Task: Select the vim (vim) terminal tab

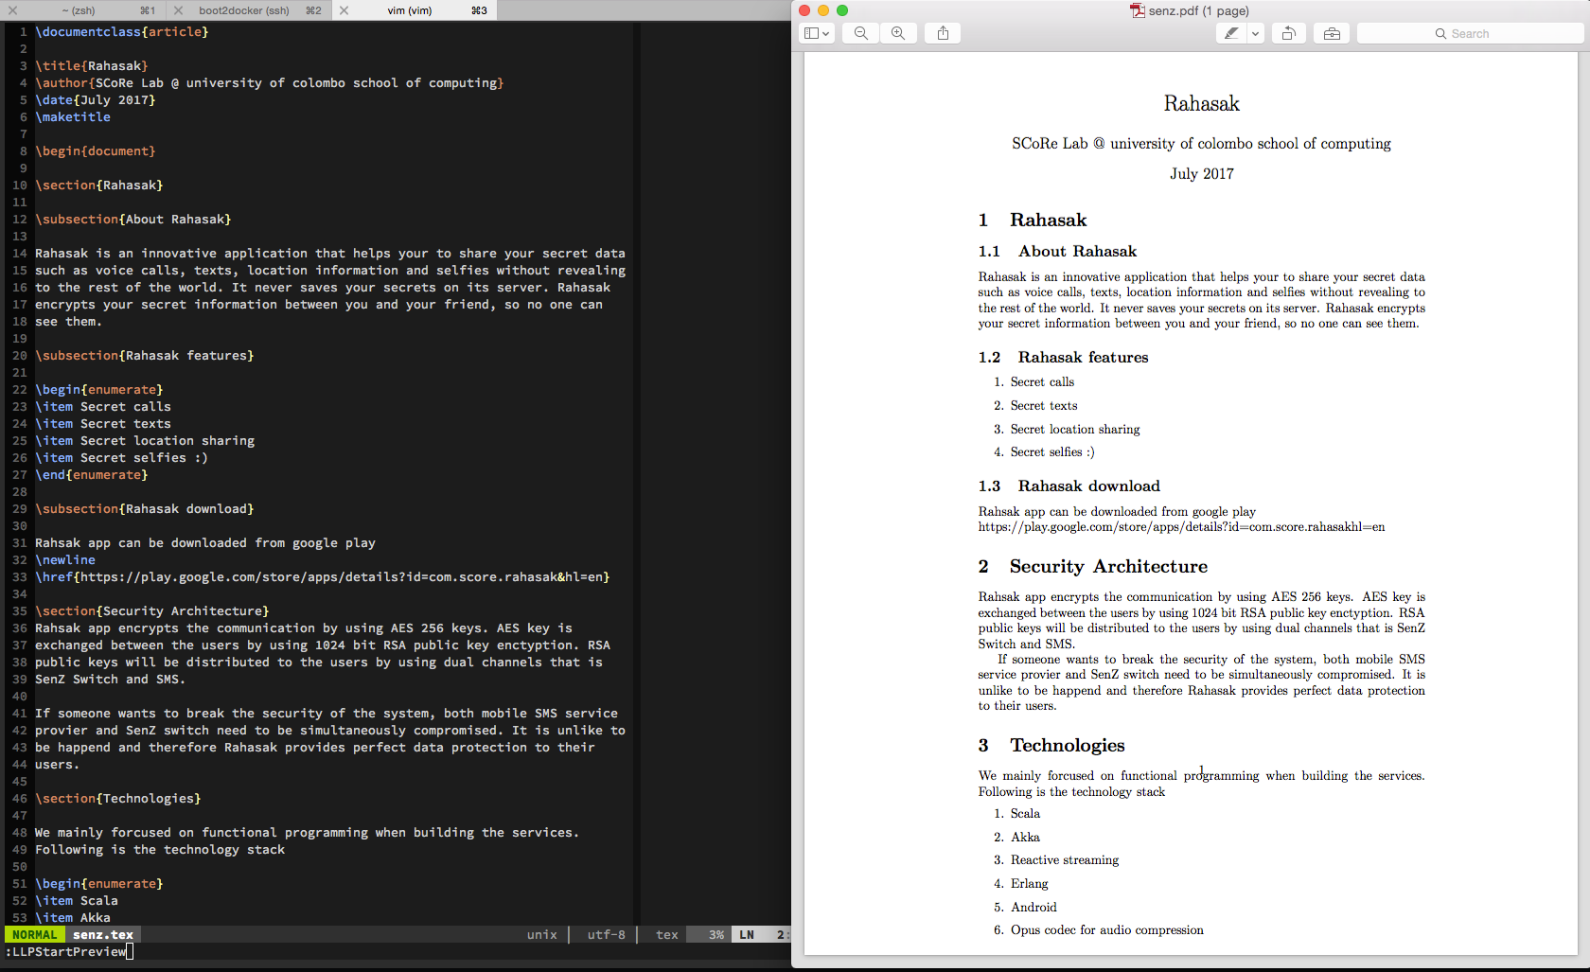Action: click(410, 10)
